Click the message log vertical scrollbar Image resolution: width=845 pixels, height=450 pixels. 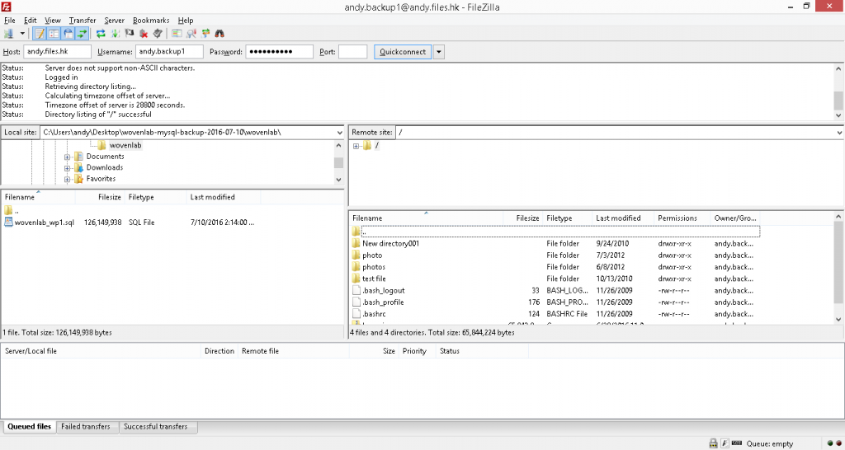[x=838, y=91]
